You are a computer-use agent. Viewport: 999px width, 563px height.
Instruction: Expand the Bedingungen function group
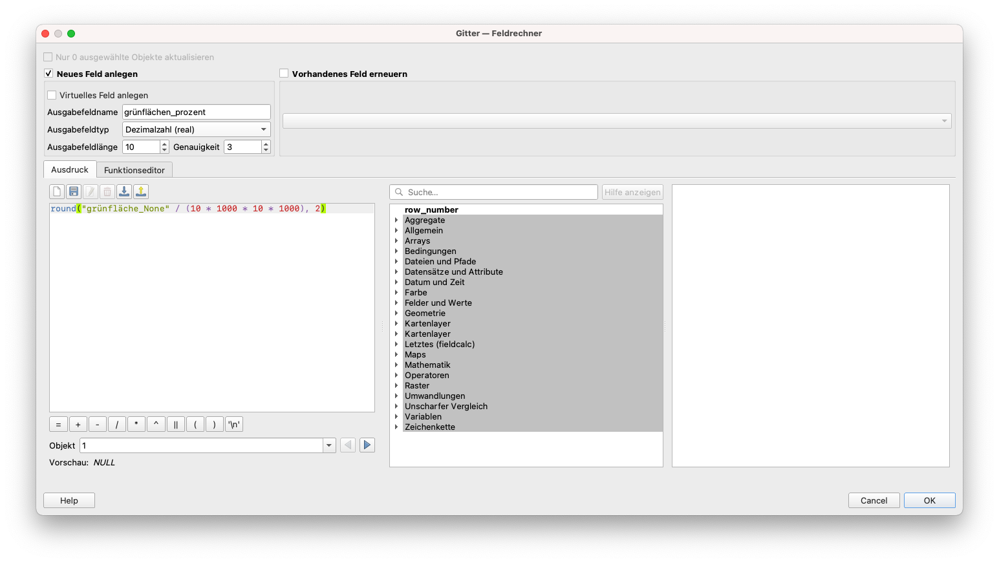[x=396, y=251]
